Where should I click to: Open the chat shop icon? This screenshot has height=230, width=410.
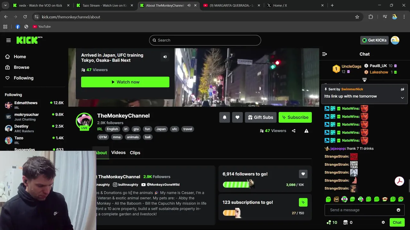click(x=345, y=222)
